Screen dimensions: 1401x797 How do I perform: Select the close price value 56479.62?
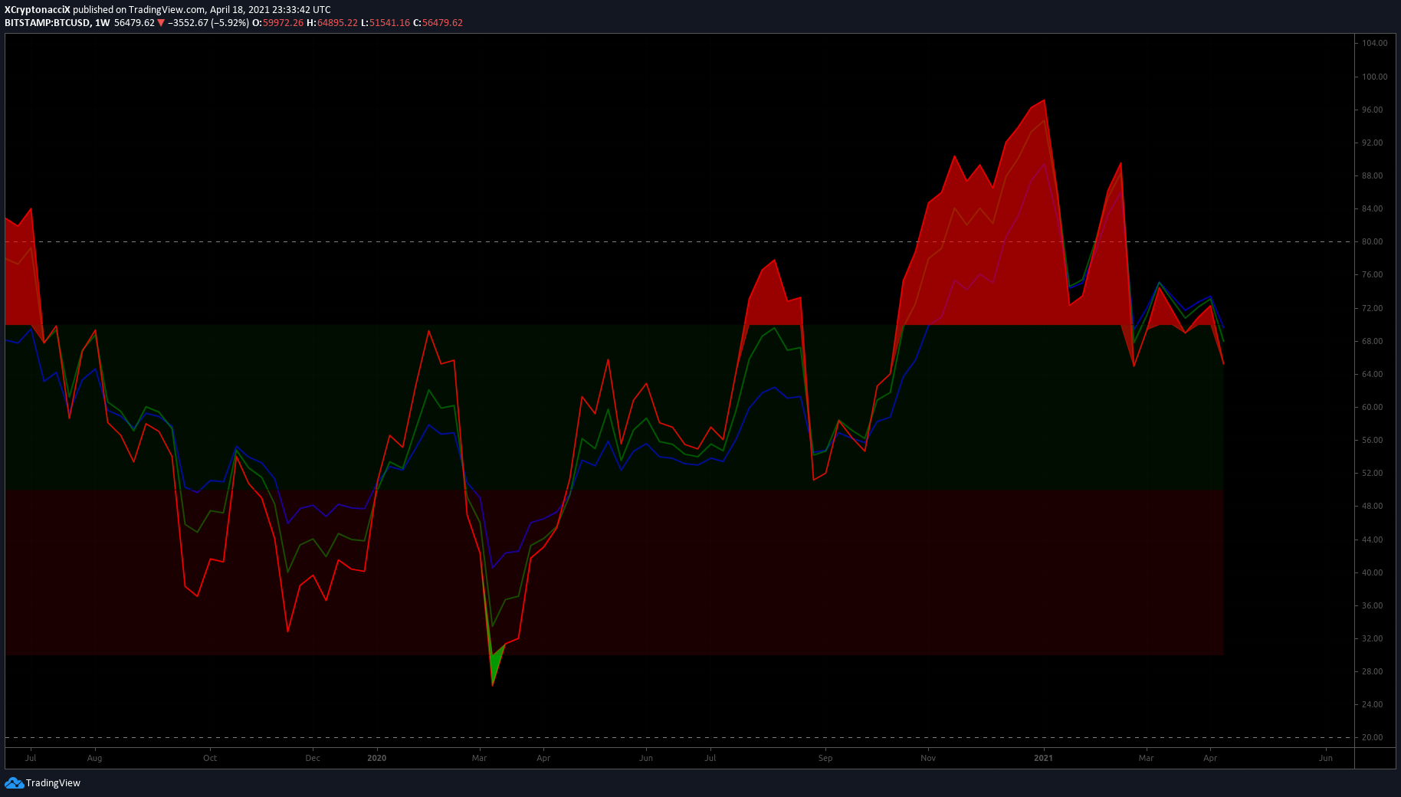[442, 23]
